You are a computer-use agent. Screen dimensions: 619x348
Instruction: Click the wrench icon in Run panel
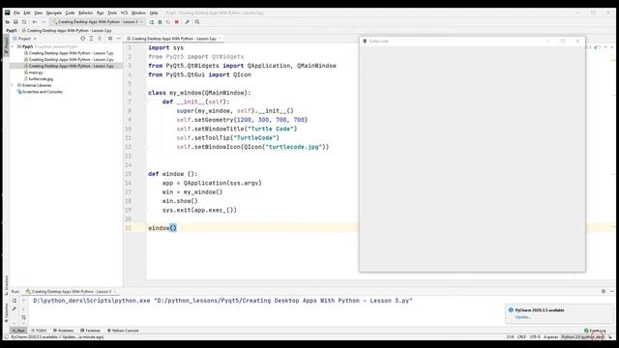[15, 309]
